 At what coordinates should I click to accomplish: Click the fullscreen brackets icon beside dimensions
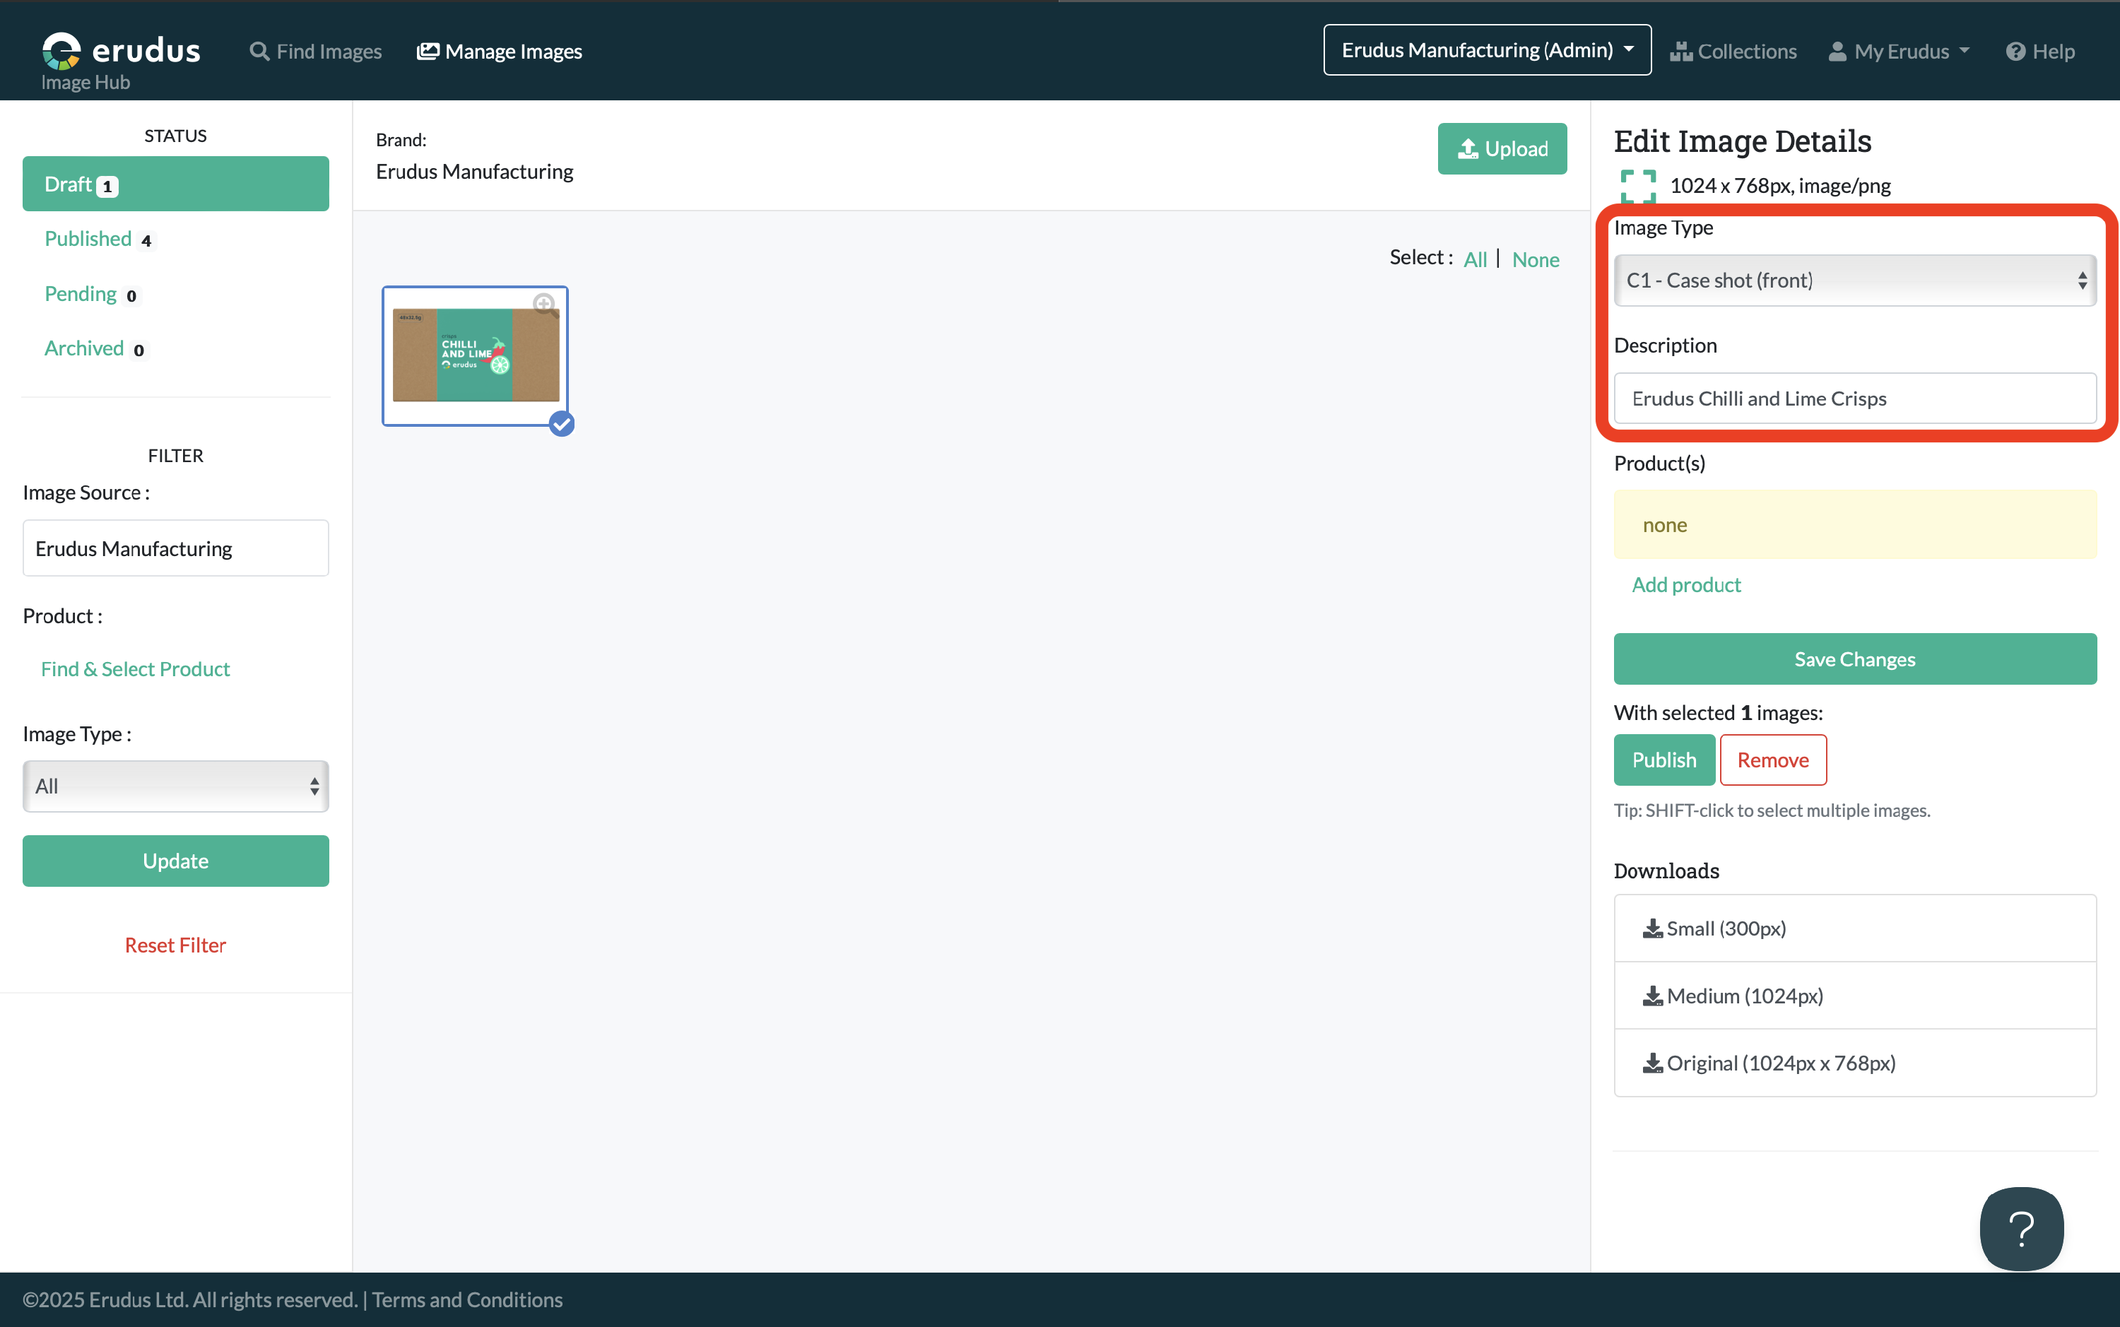coord(1637,186)
